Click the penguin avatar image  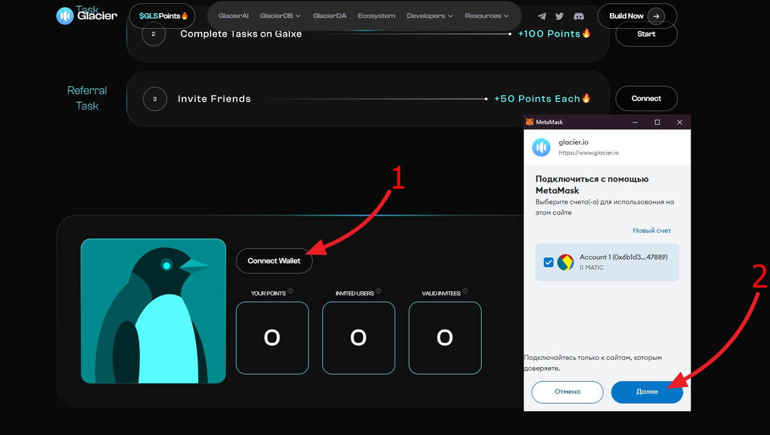coord(153,311)
